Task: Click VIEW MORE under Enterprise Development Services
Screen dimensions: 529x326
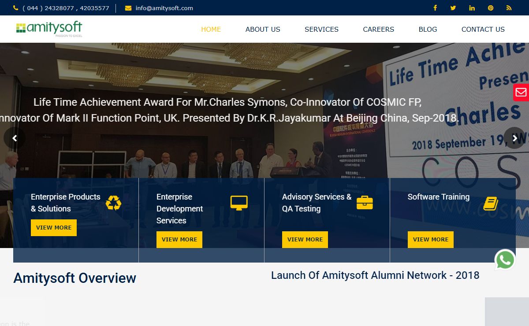Action: (179, 240)
